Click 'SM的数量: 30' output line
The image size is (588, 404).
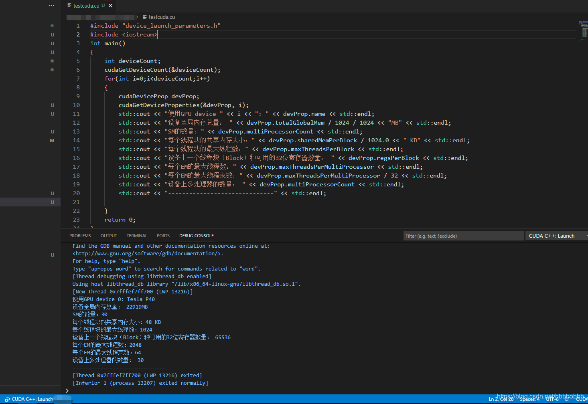[90, 314]
